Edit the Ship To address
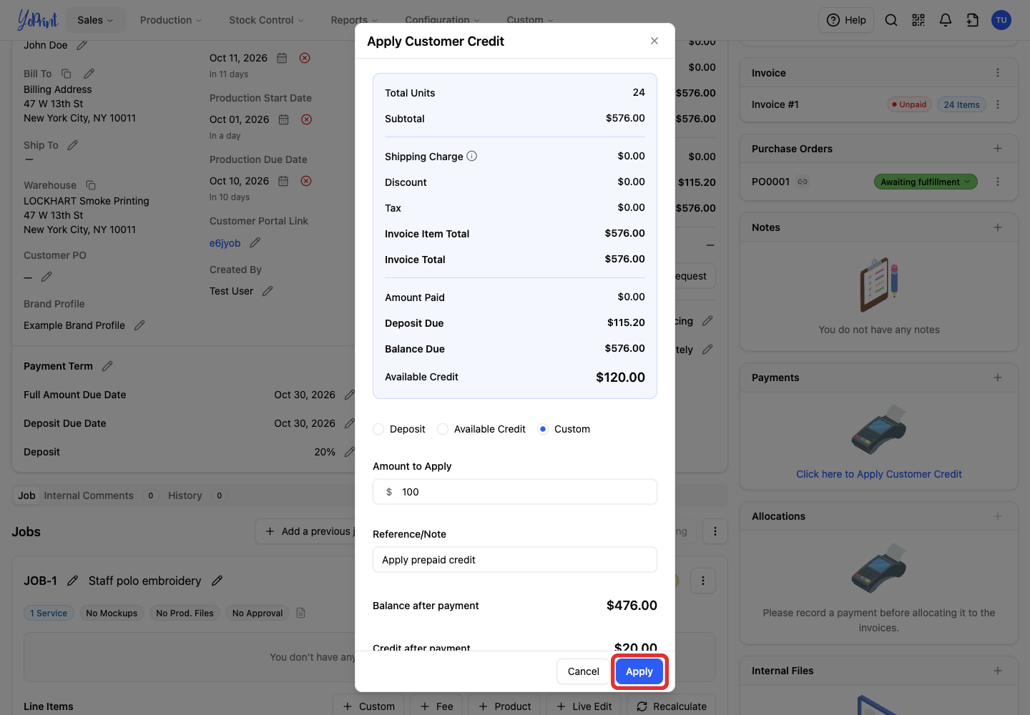1030x715 pixels. point(72,145)
